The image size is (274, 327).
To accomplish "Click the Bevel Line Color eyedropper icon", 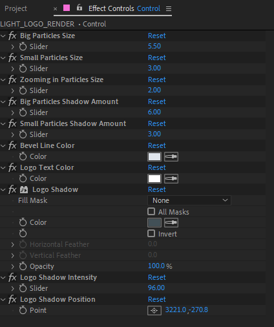I will pyautogui.click(x=171, y=156).
